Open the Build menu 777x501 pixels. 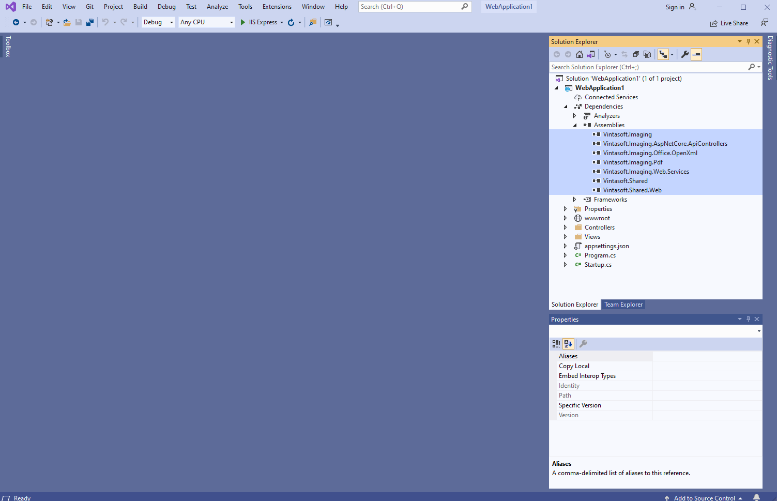pyautogui.click(x=140, y=7)
